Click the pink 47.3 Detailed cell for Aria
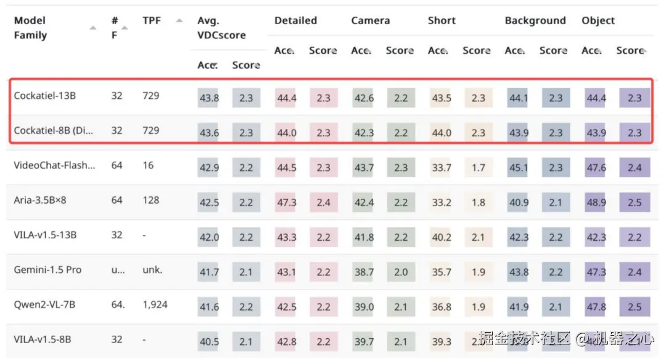666x358 pixels. coord(287,202)
